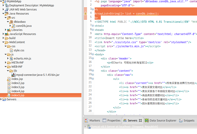Screen dimensions: 197x134
Task: Click the warning marker icon on line 4
Action: 85,13
